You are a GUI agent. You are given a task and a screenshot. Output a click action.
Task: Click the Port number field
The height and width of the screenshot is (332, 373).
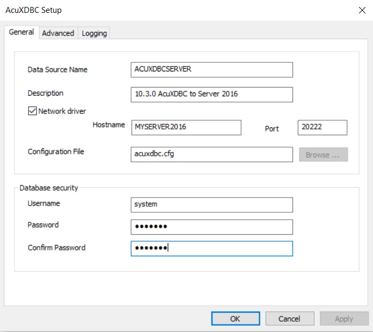(323, 127)
